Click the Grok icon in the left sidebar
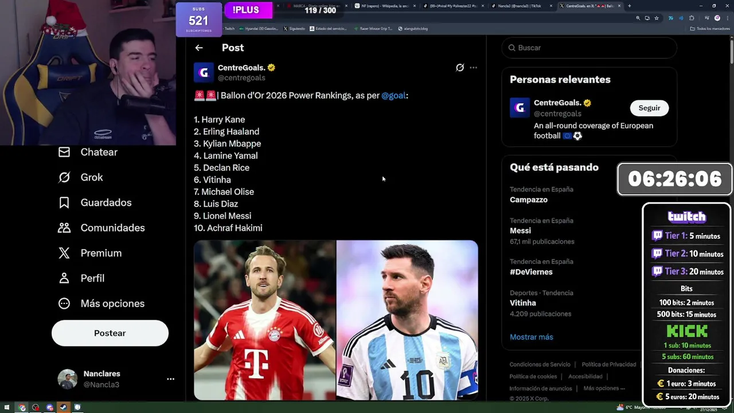 [x=64, y=177]
